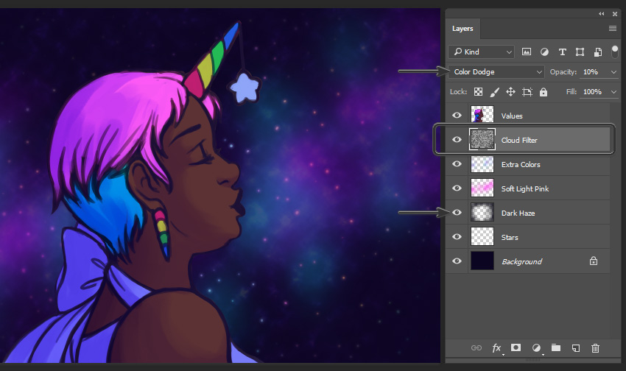Click the Opacity 10% value field
The width and height of the screenshot is (626, 371).
click(594, 72)
